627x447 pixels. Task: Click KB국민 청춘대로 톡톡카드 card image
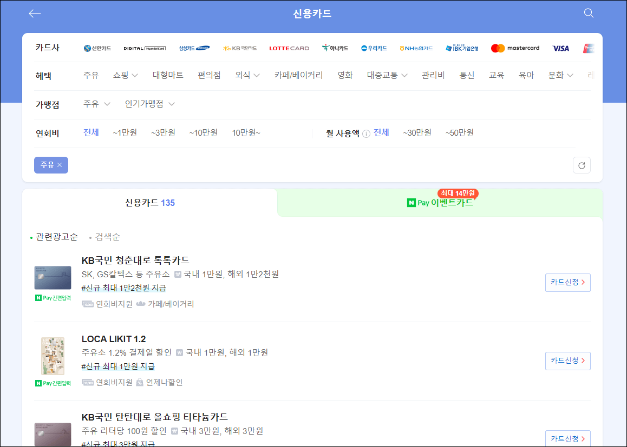point(53,278)
